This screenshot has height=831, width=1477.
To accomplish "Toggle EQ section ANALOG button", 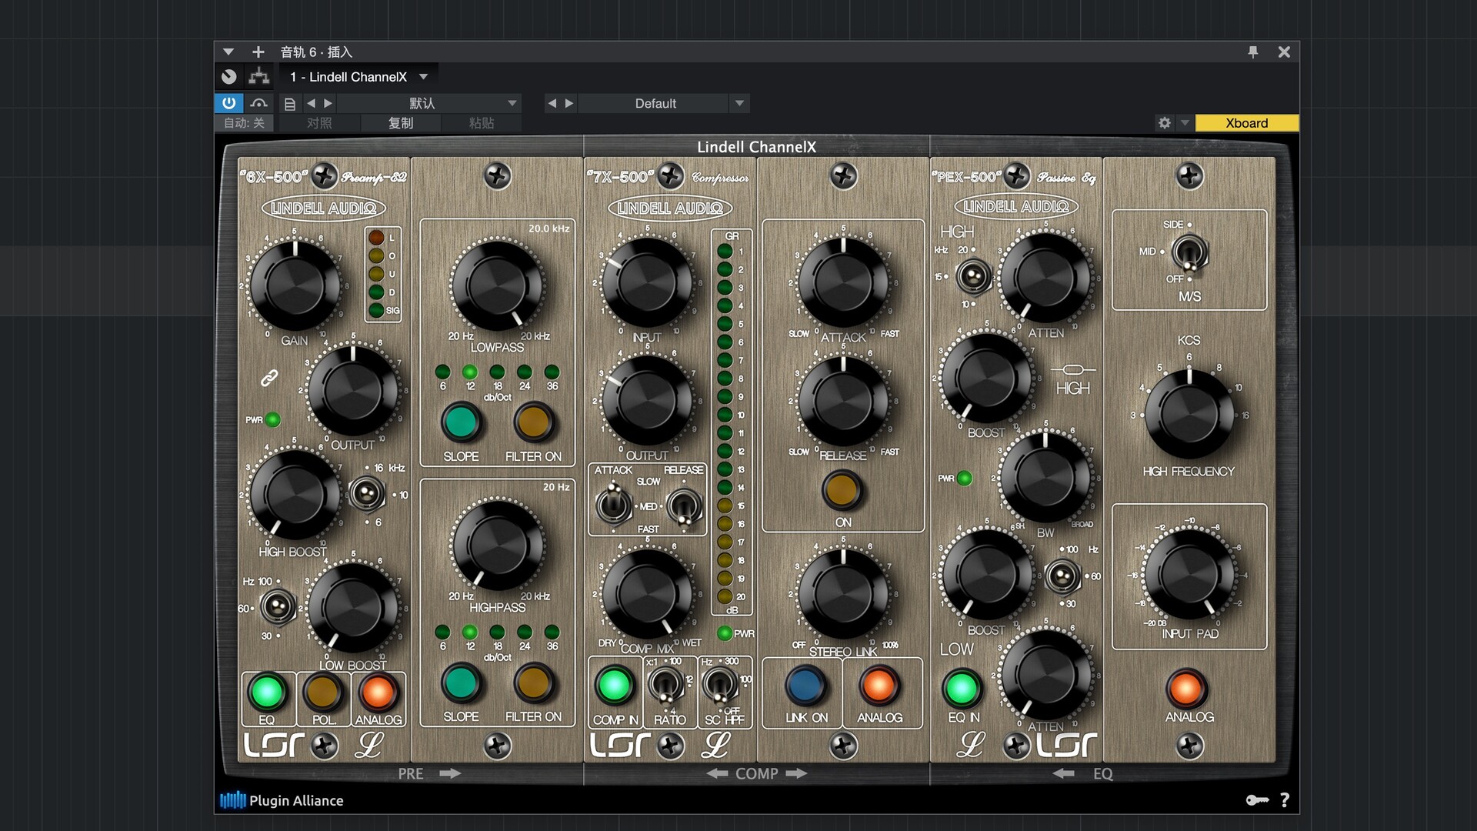I will click(x=1185, y=688).
